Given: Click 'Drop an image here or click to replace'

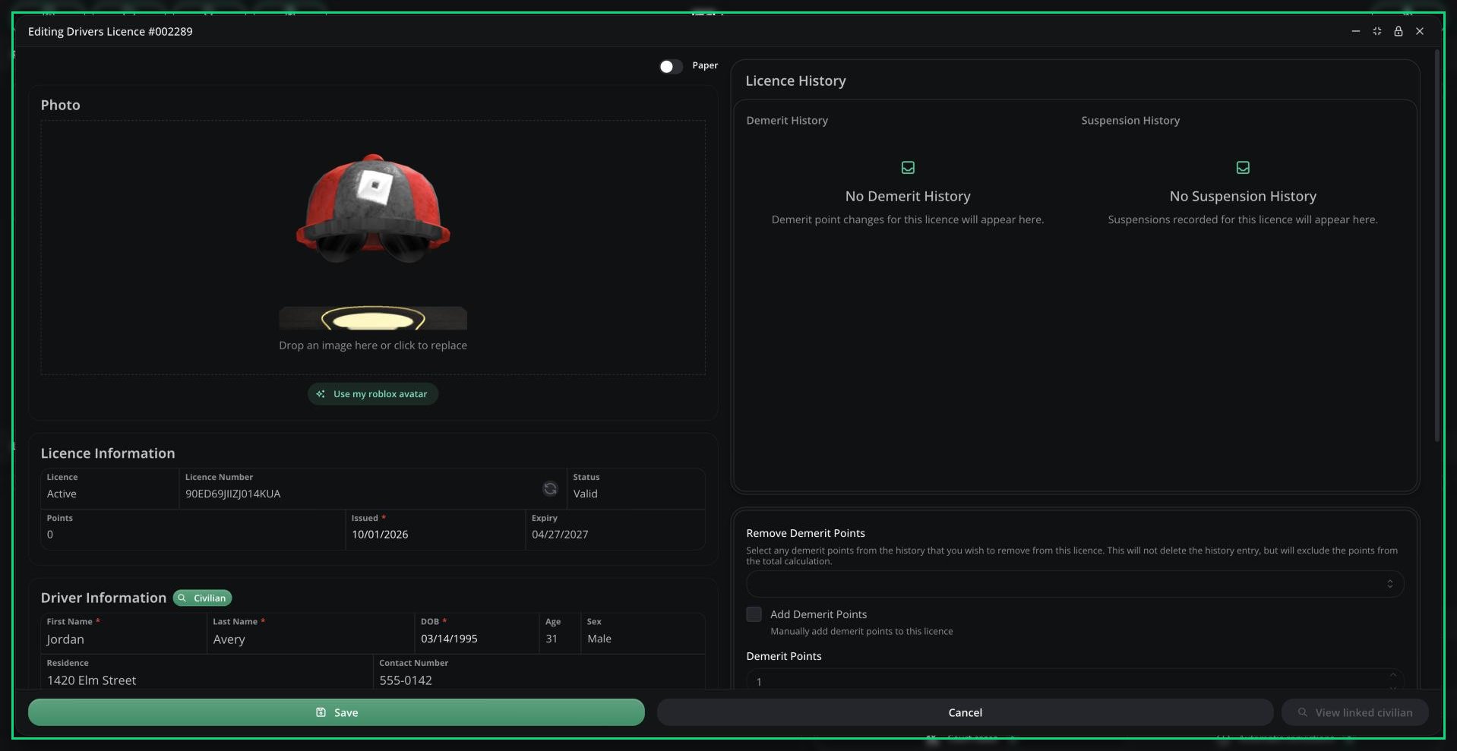Looking at the screenshot, I should (373, 345).
